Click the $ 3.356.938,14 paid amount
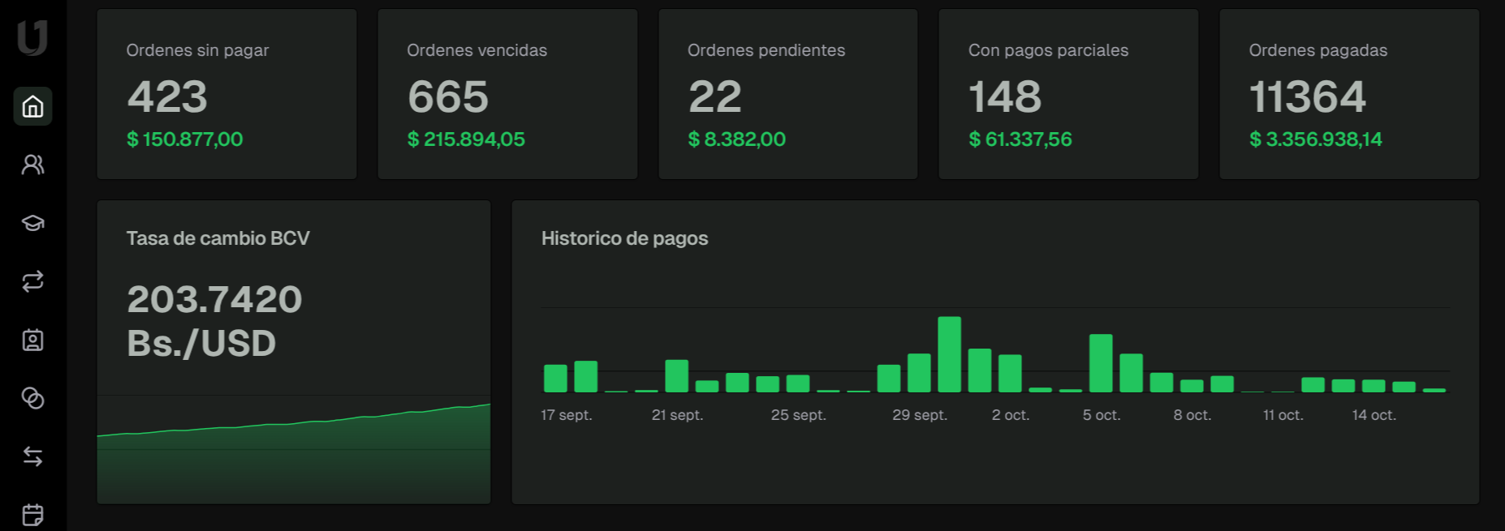The height and width of the screenshot is (531, 1505). point(1315,139)
